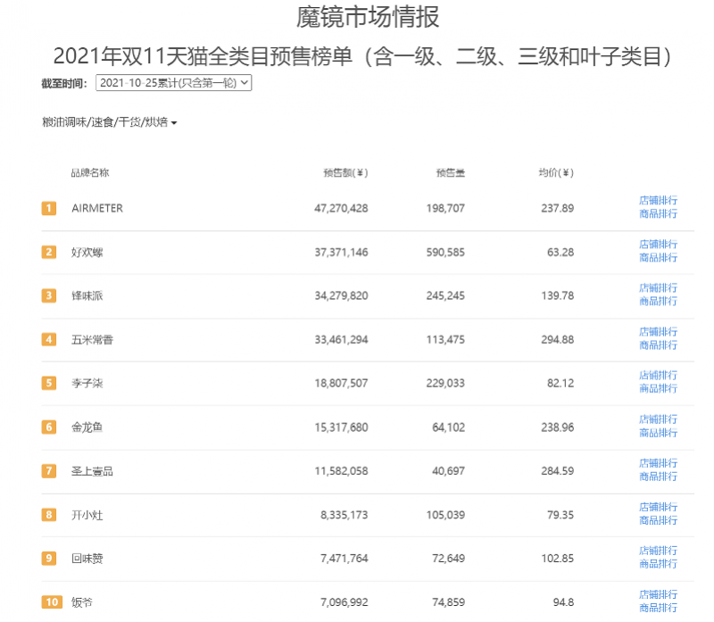
Task: Click 店铺排行 in the 李子柒 row
Action: coord(658,375)
